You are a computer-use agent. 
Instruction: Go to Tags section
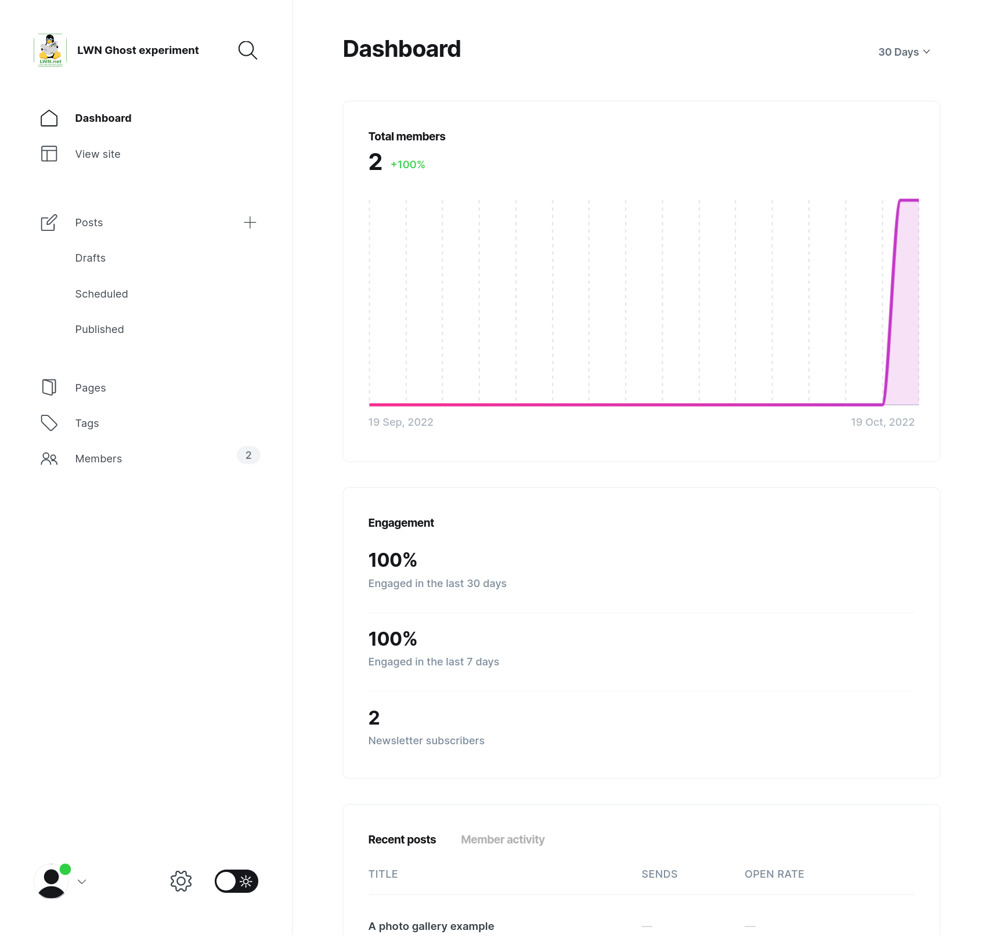[87, 423]
